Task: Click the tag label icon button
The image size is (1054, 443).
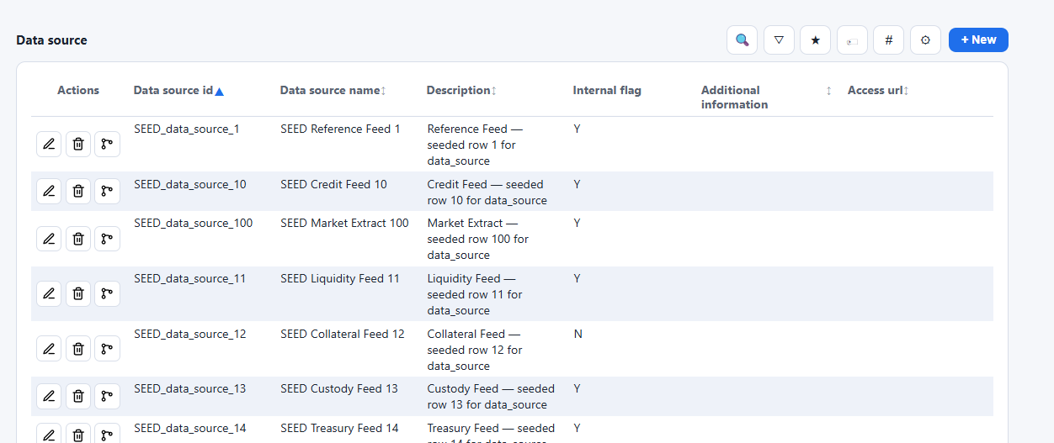Action: [852, 40]
